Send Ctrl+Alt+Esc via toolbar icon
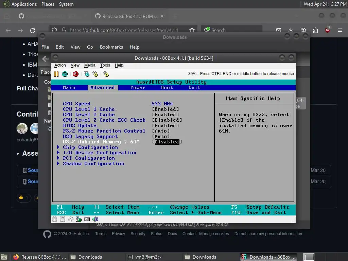The width and height of the screenshot is (348, 261). pyautogui.click(x=95, y=74)
